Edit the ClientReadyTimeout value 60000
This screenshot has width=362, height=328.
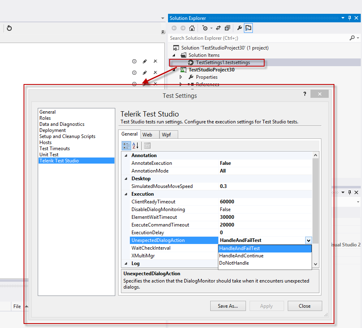click(x=227, y=202)
